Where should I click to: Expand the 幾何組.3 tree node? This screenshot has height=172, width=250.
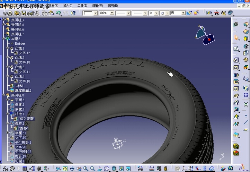click(x=4, y=20)
